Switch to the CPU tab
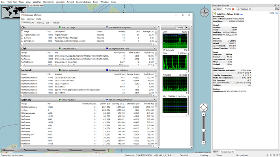Viewport: 280px width, 157px height. click(32, 23)
